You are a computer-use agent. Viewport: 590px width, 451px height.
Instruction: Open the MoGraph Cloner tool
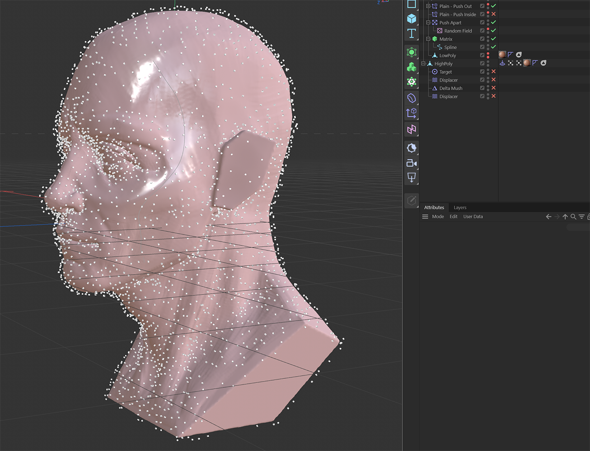click(x=412, y=67)
